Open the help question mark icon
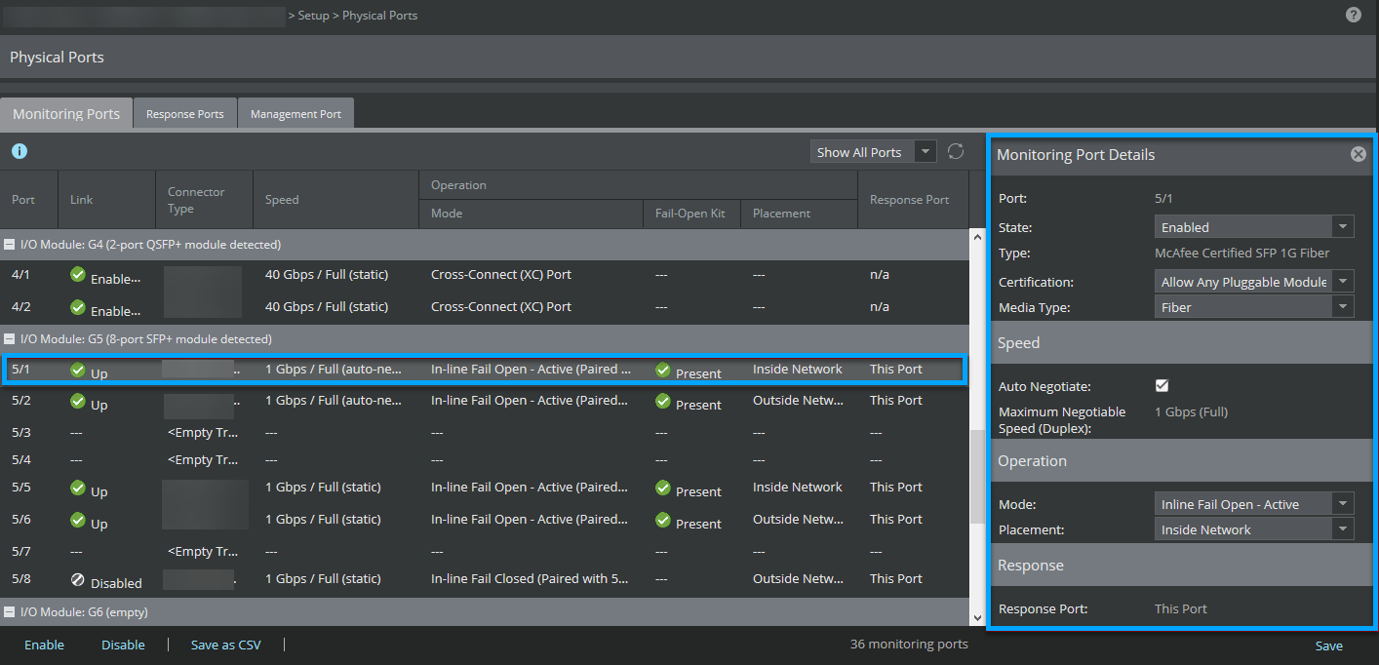1379x665 pixels. point(1354,15)
